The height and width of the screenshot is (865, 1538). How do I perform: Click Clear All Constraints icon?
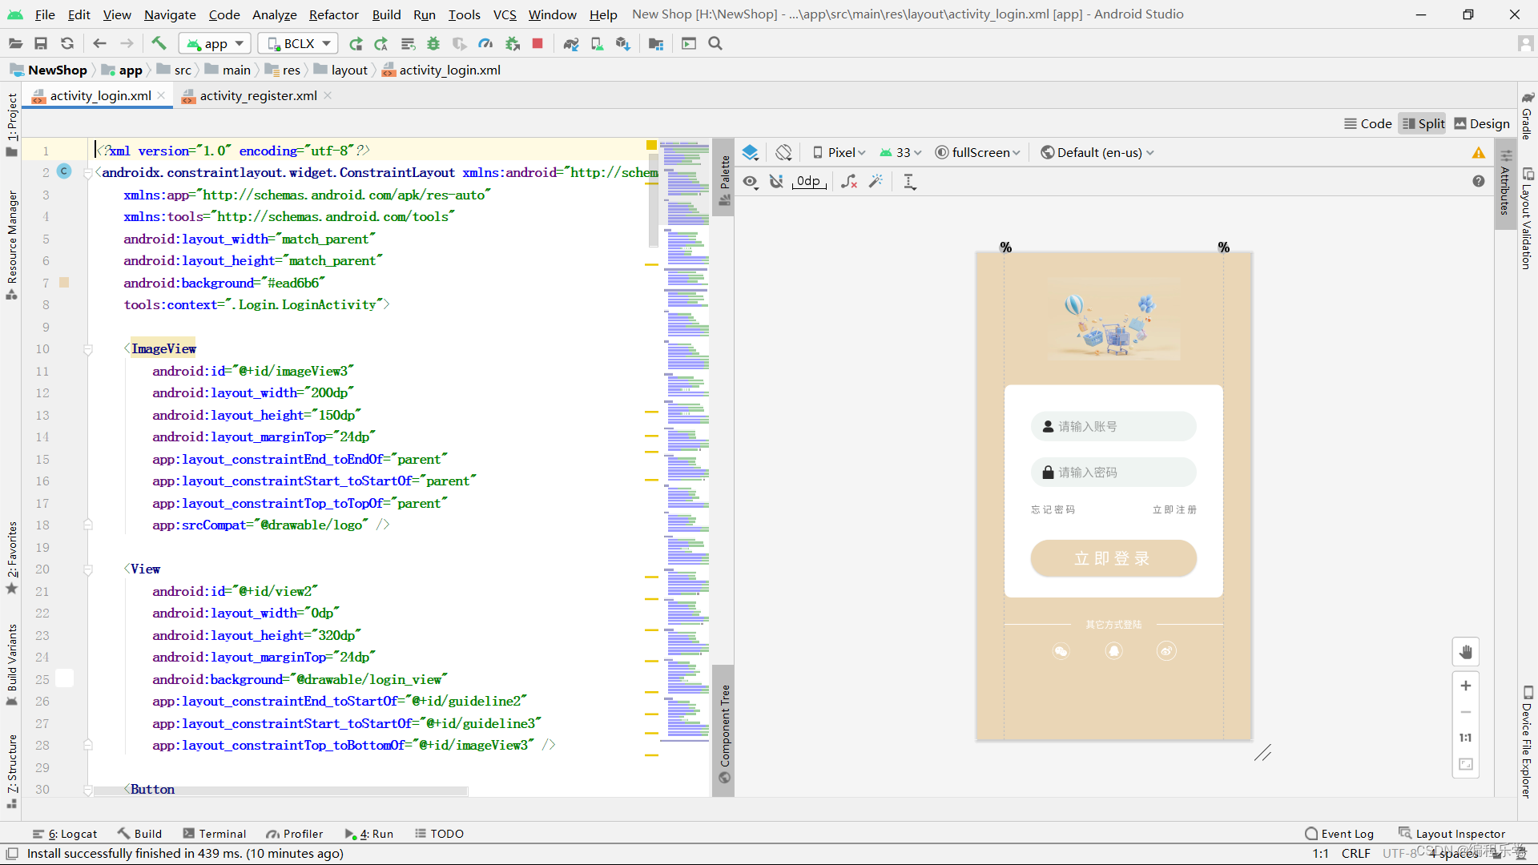pos(849,182)
